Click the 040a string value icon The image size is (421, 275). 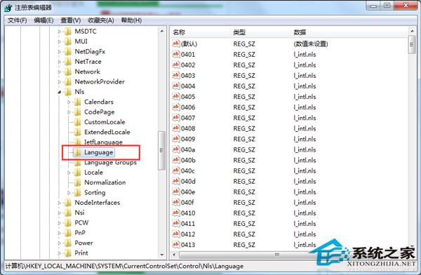pyautogui.click(x=176, y=149)
